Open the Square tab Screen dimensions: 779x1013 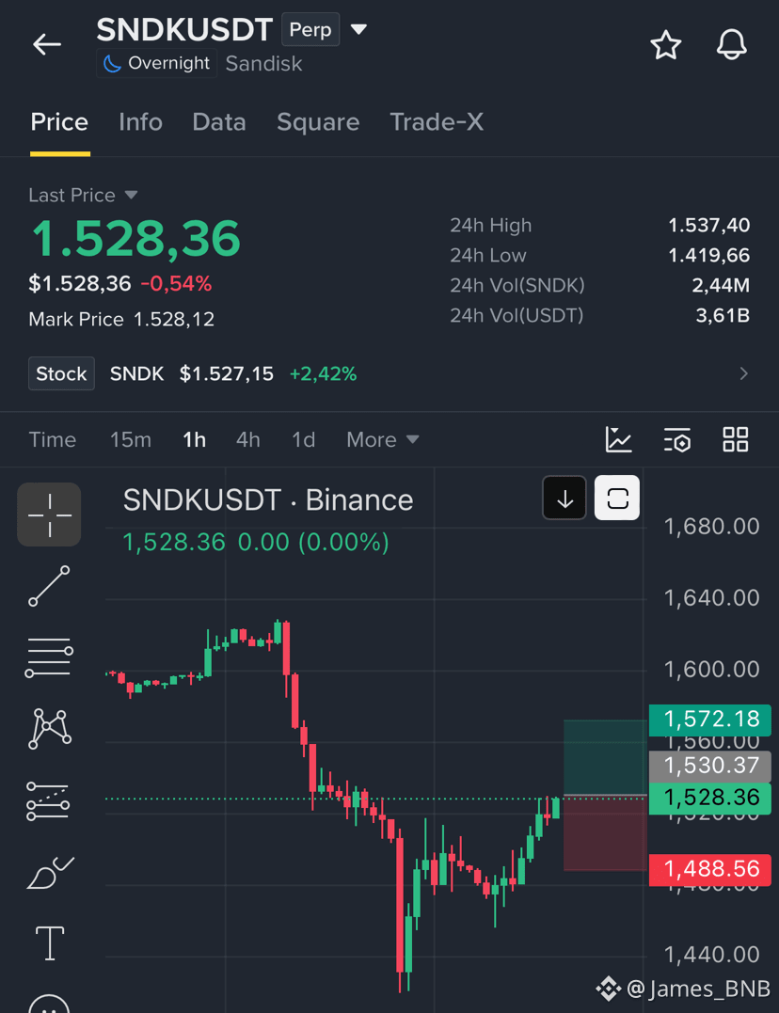click(x=318, y=122)
